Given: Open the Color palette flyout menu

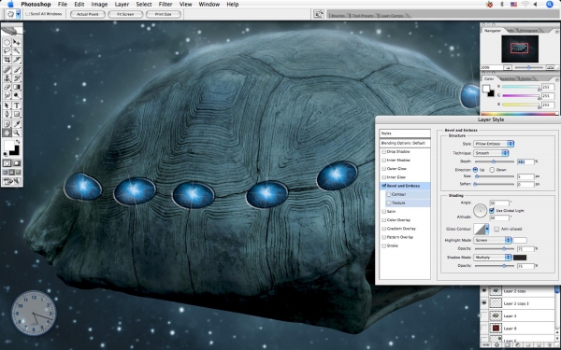Looking at the screenshot, I should click(556, 79).
